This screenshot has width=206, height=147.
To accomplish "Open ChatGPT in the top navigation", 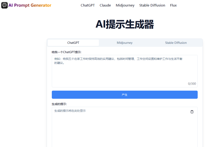I will point(88,5).
